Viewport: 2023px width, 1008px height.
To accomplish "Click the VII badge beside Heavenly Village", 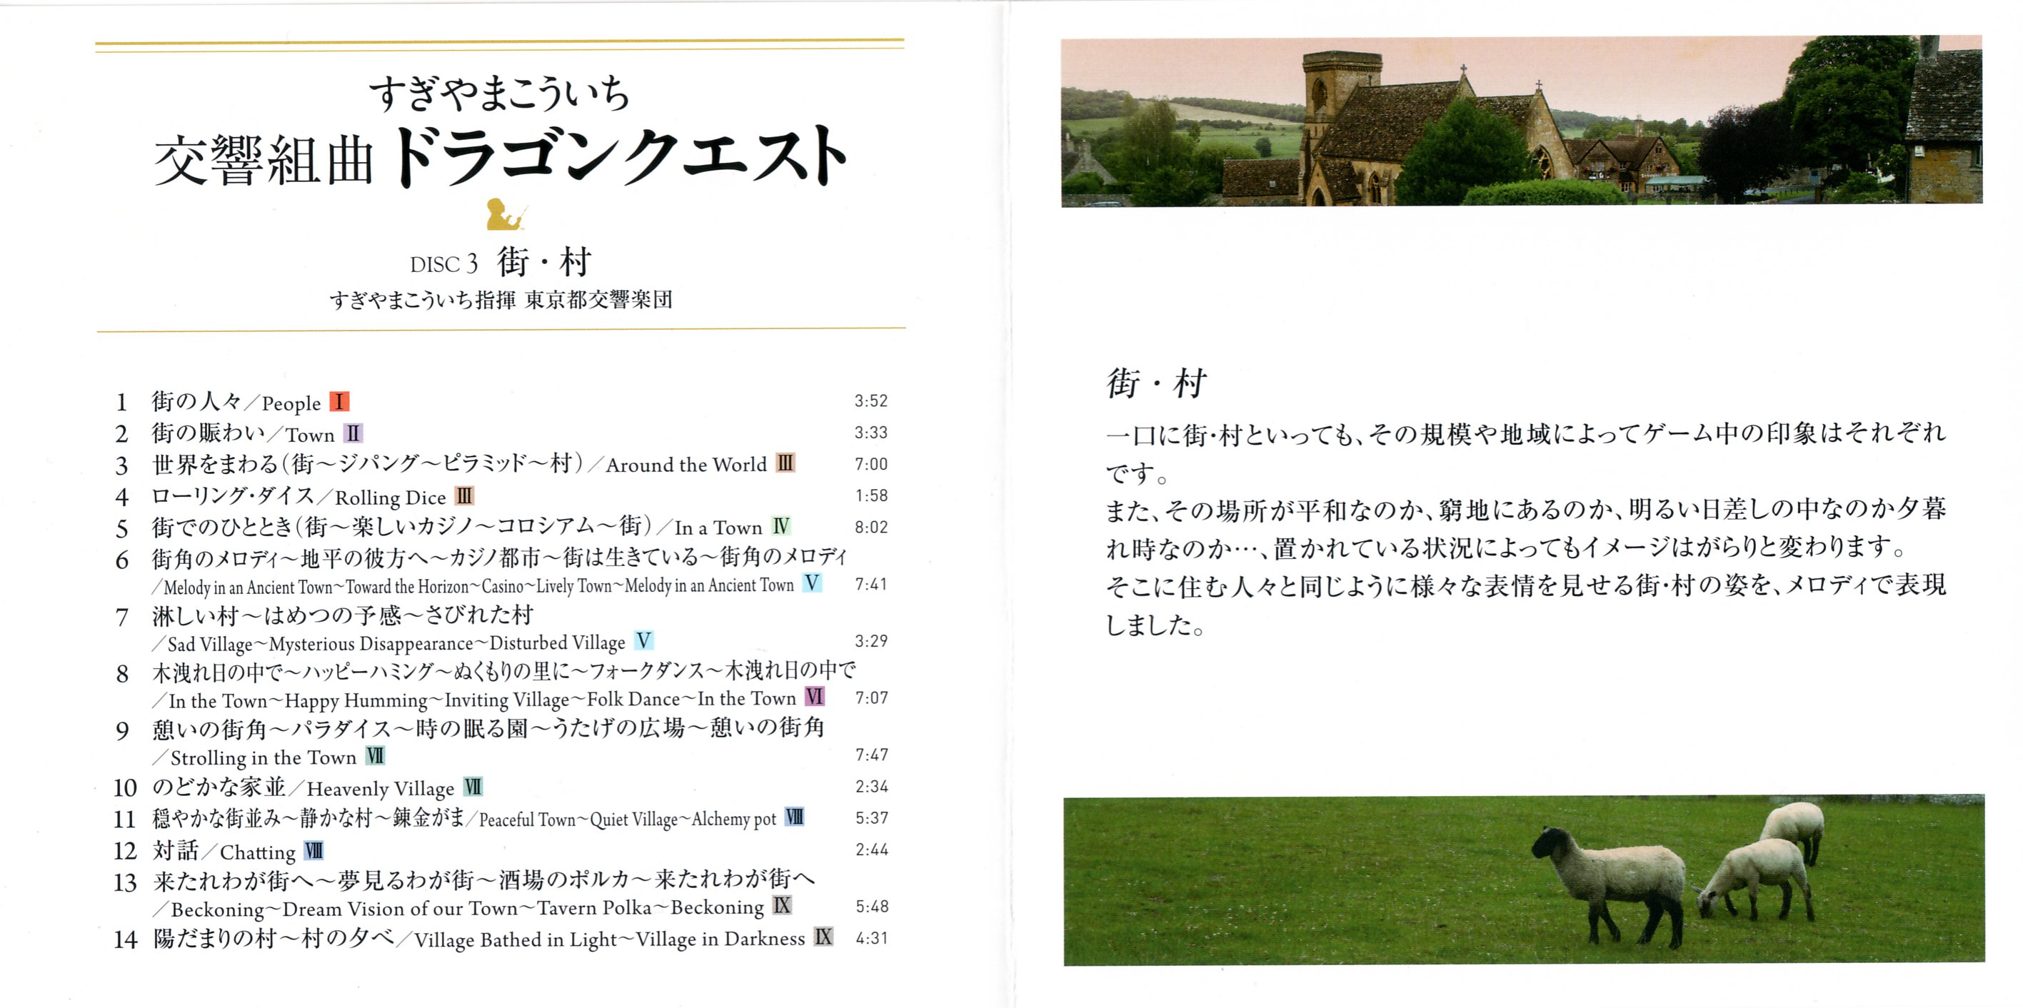I will pyautogui.click(x=473, y=787).
